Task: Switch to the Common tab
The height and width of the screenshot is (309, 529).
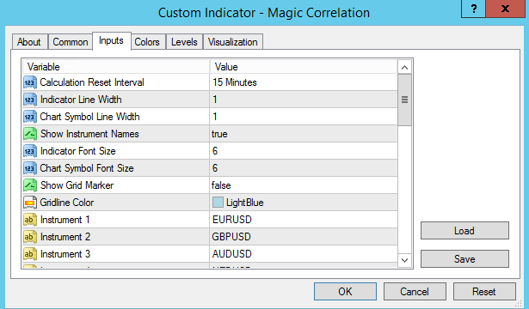Action: [71, 42]
